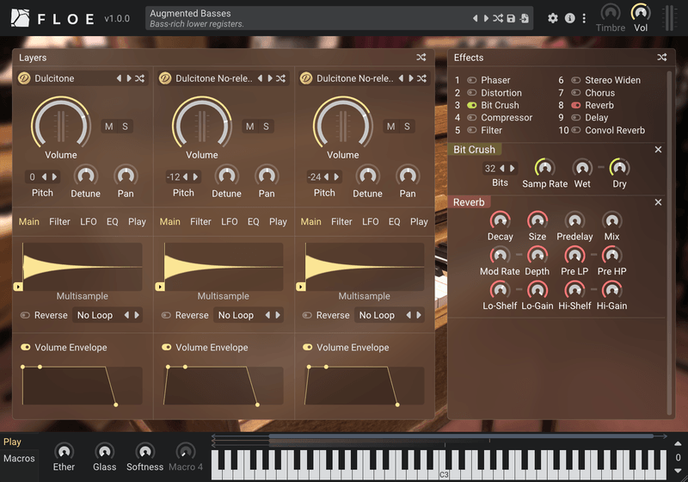Image resolution: width=688 pixels, height=482 pixels.
Task: Click the Timbre knob
Action: [x=611, y=12]
